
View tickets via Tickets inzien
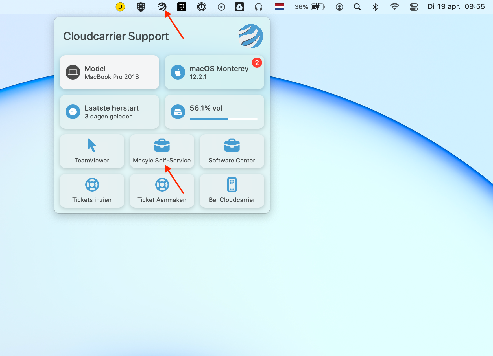tap(92, 191)
